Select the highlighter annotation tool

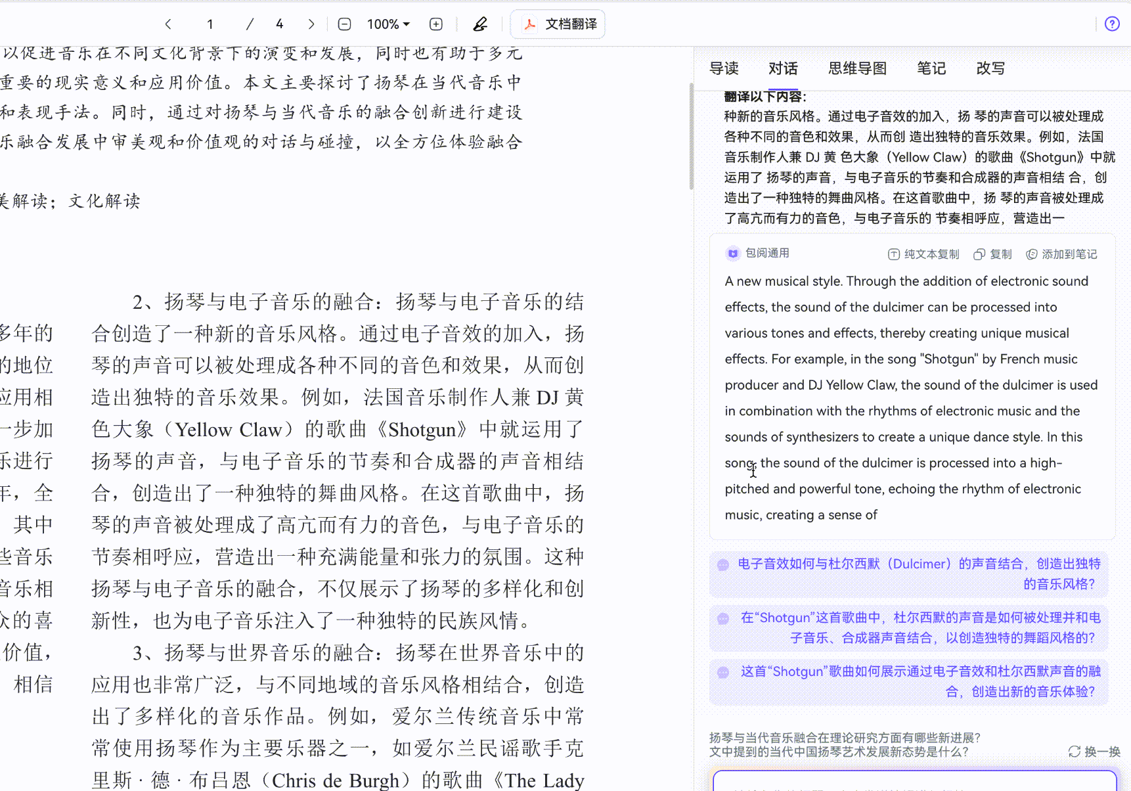(480, 24)
